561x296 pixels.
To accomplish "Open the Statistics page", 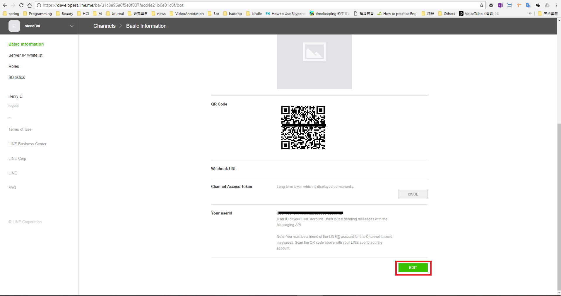I will (x=17, y=77).
